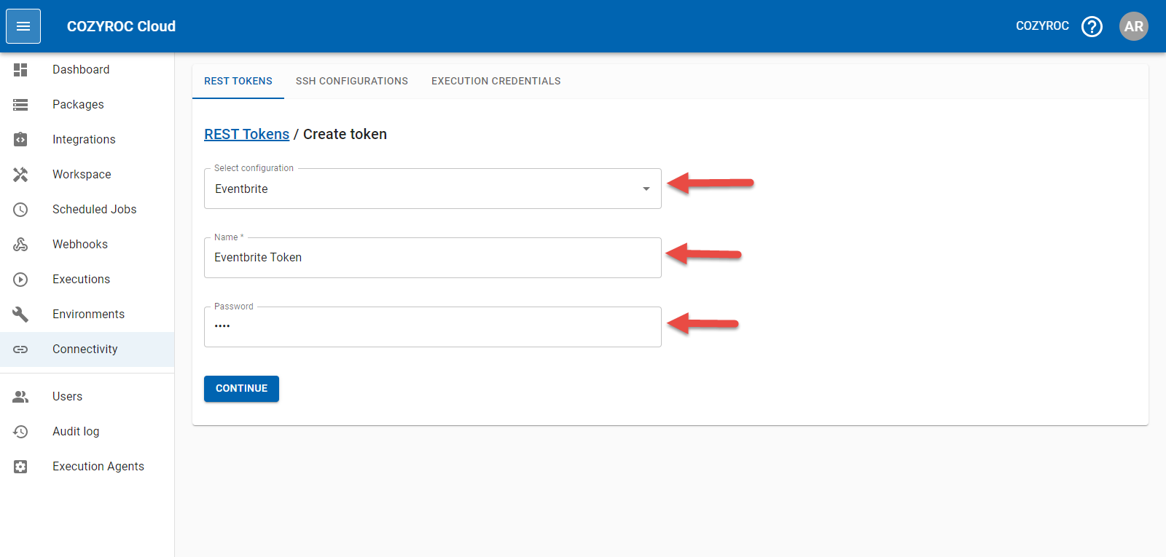Viewport: 1166px width, 557px height.
Task: View the Audit log
Action: click(87, 432)
